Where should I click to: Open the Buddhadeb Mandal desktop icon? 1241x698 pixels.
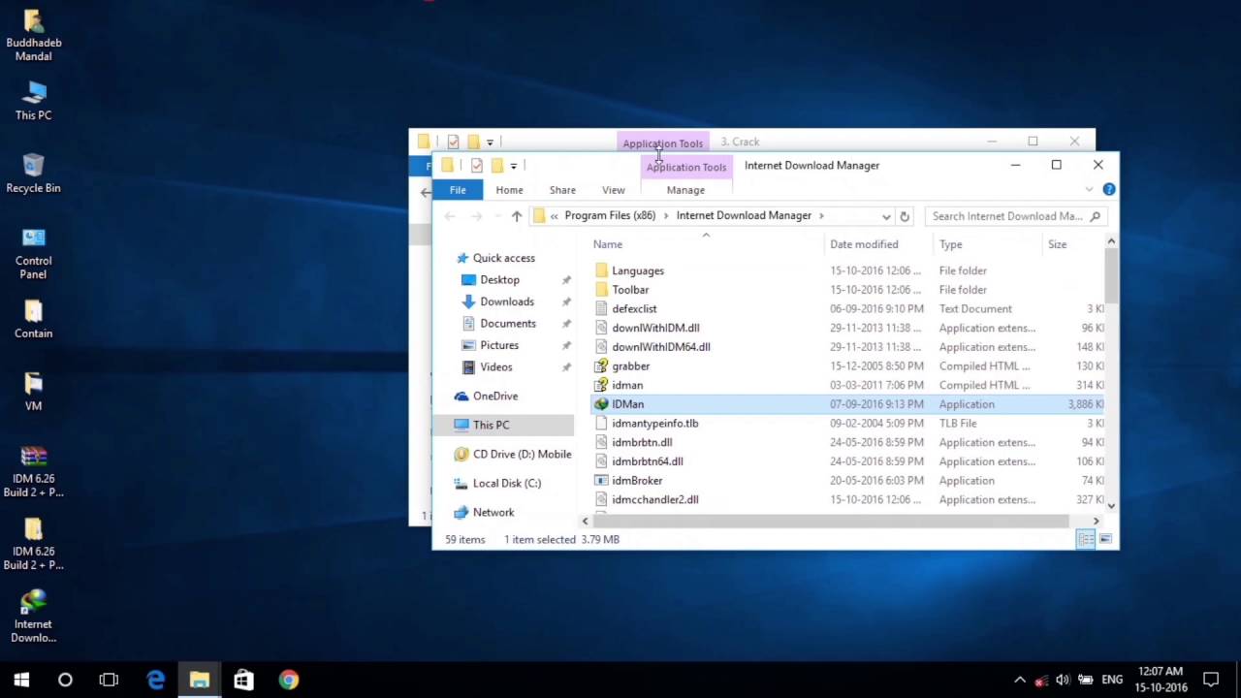(x=33, y=36)
